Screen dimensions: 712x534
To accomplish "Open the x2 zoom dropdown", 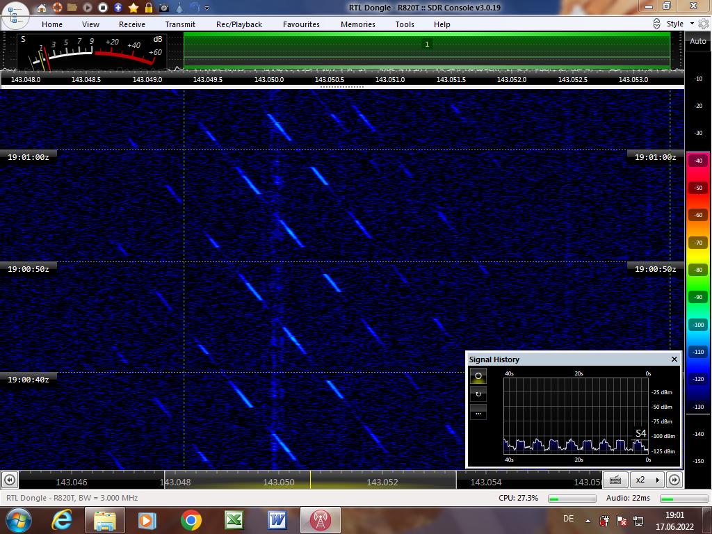I will pyautogui.click(x=647, y=480).
